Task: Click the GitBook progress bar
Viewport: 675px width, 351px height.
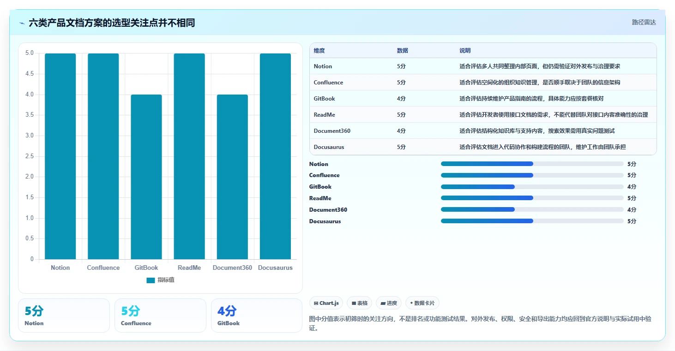Action: click(532, 187)
